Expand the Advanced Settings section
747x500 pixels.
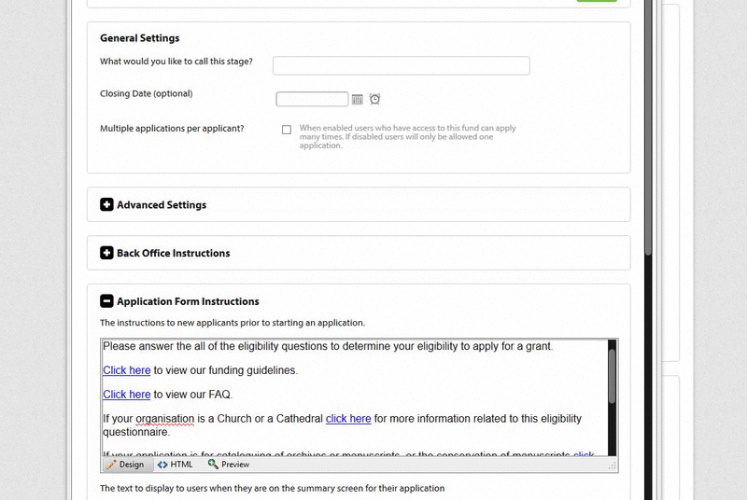pos(106,204)
